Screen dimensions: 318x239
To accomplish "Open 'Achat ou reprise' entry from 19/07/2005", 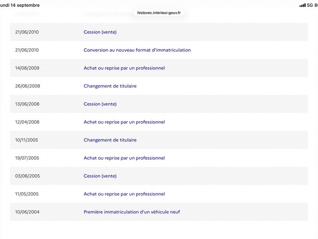I will (124, 158).
